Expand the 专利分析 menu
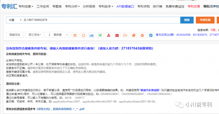 pyautogui.click(x=72, y=7)
